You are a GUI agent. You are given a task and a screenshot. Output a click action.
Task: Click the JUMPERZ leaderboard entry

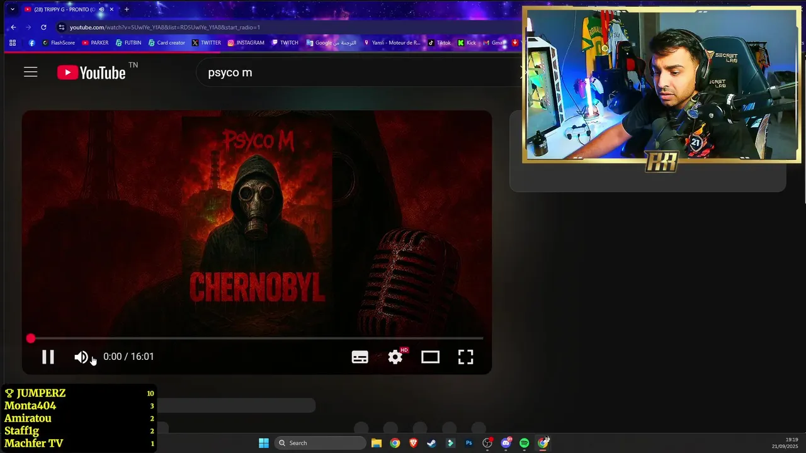coord(79,393)
